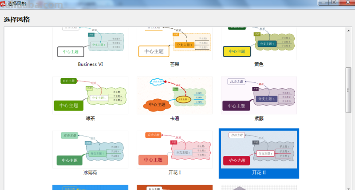Select the partially visible blue style thumbnail
Image resolution: width=355 pixels, height=190 pixels.
click(91, 187)
